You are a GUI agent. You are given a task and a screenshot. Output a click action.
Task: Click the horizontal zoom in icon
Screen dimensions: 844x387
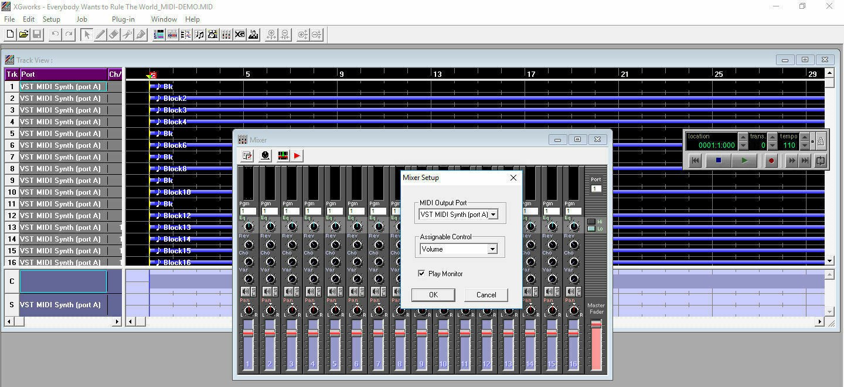tap(271, 35)
